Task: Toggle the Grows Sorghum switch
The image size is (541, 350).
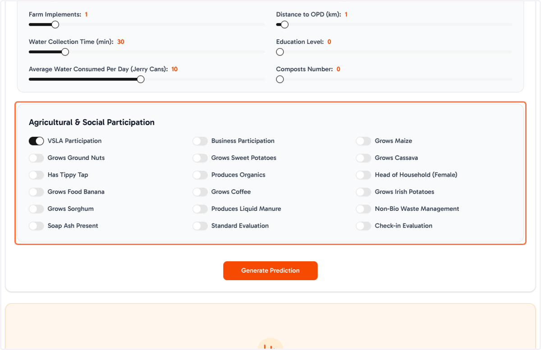Action: click(x=36, y=209)
